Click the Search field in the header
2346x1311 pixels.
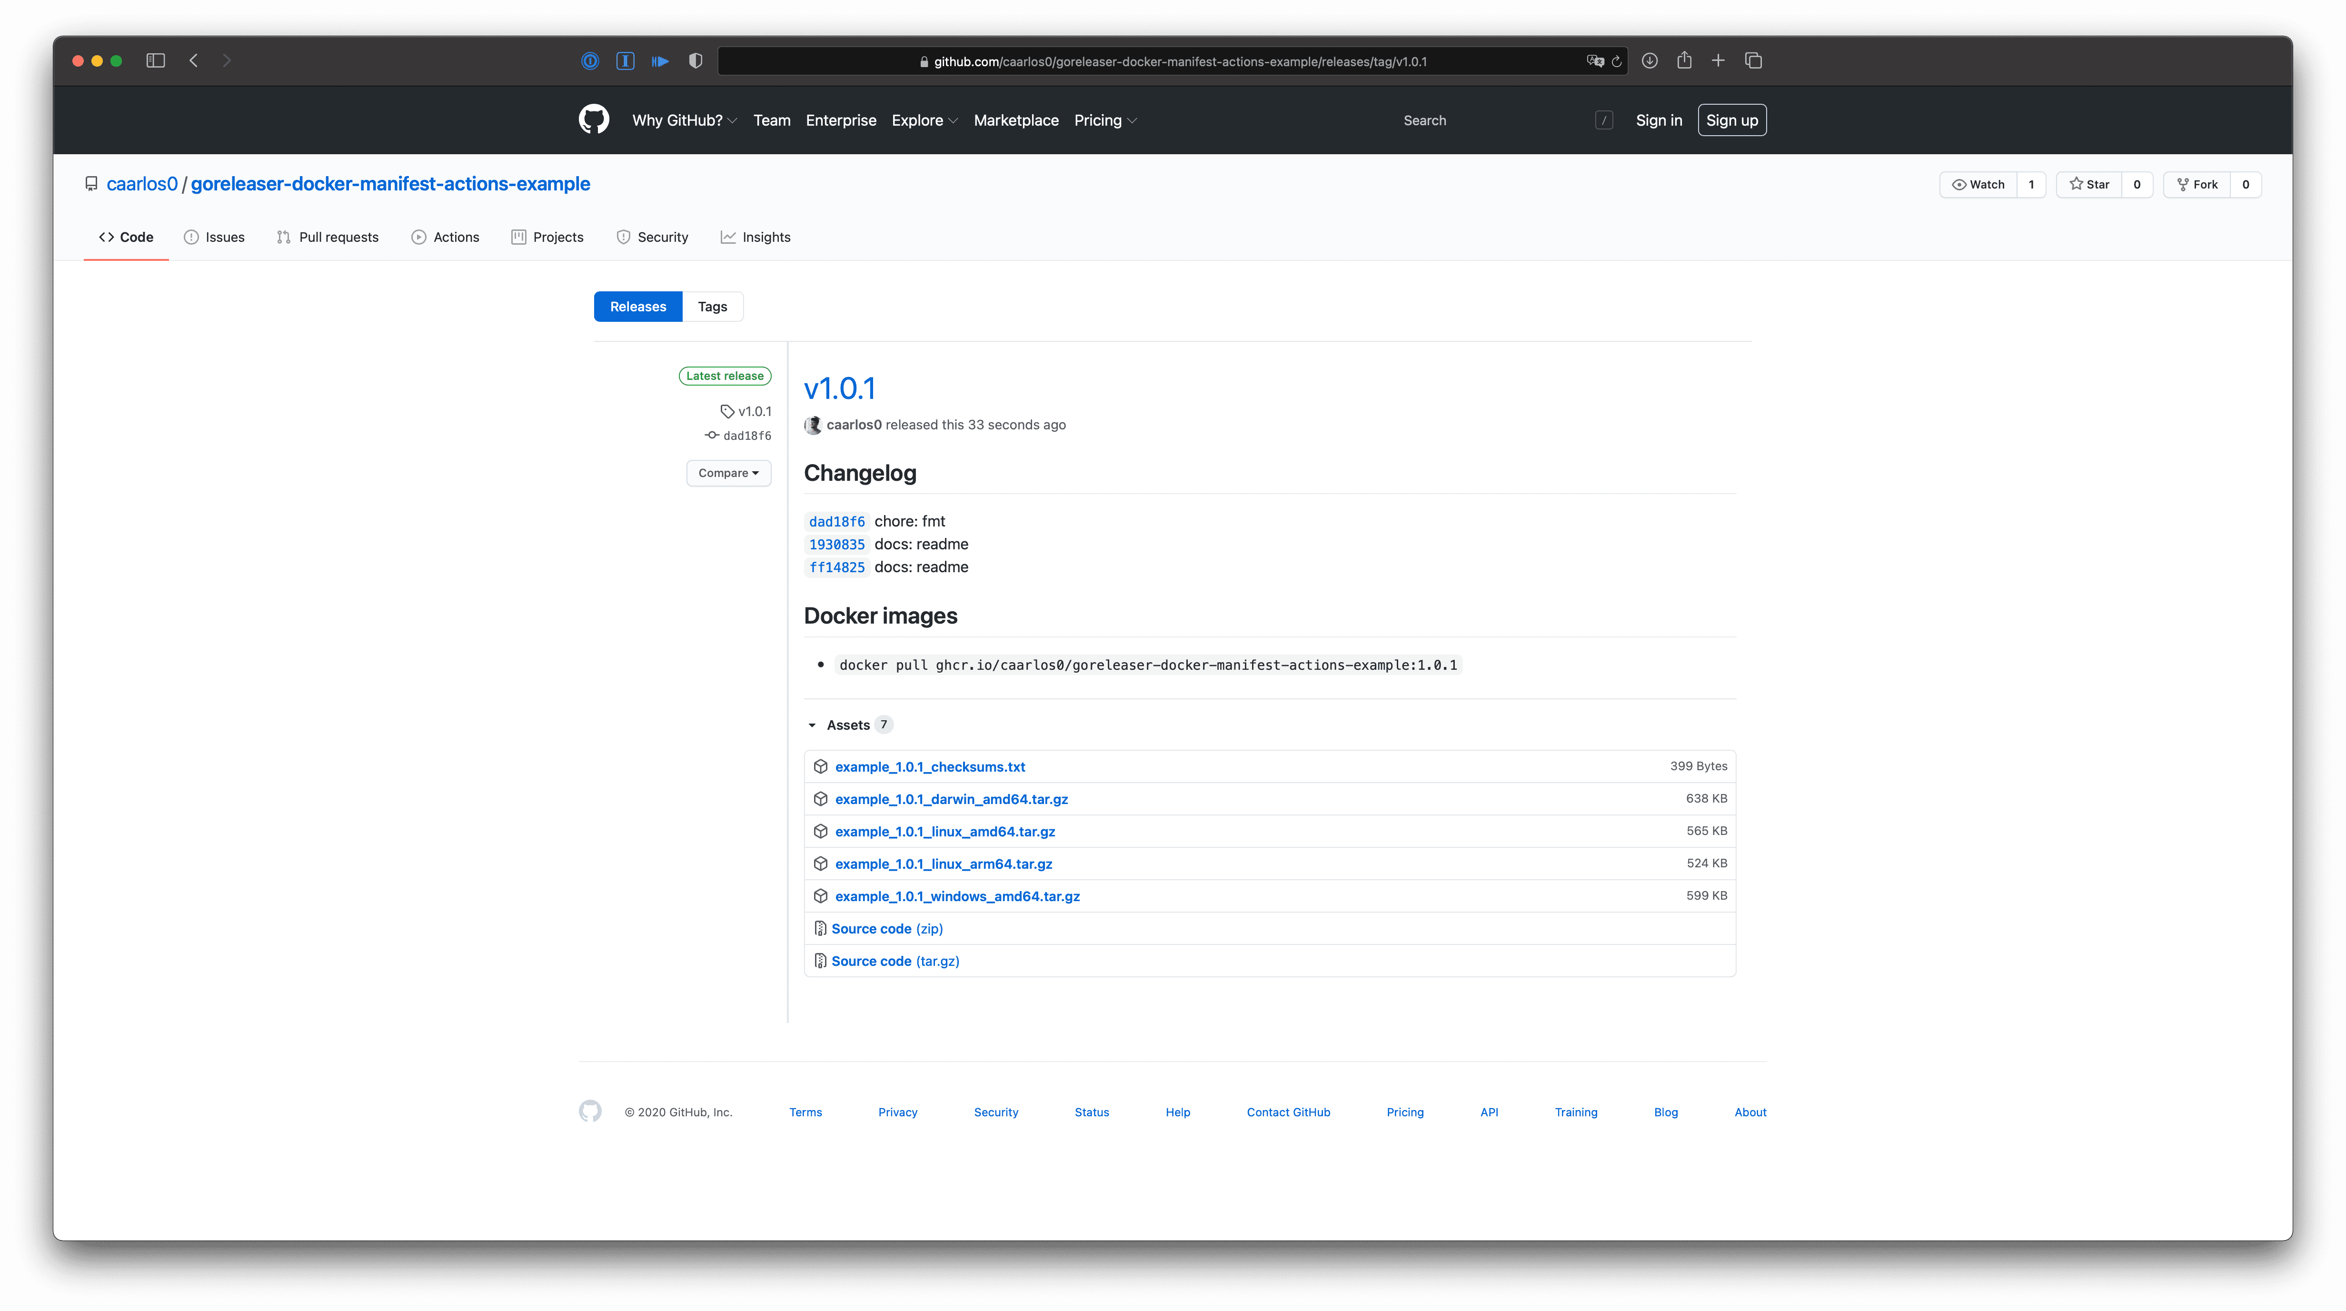pyautogui.click(x=1424, y=119)
